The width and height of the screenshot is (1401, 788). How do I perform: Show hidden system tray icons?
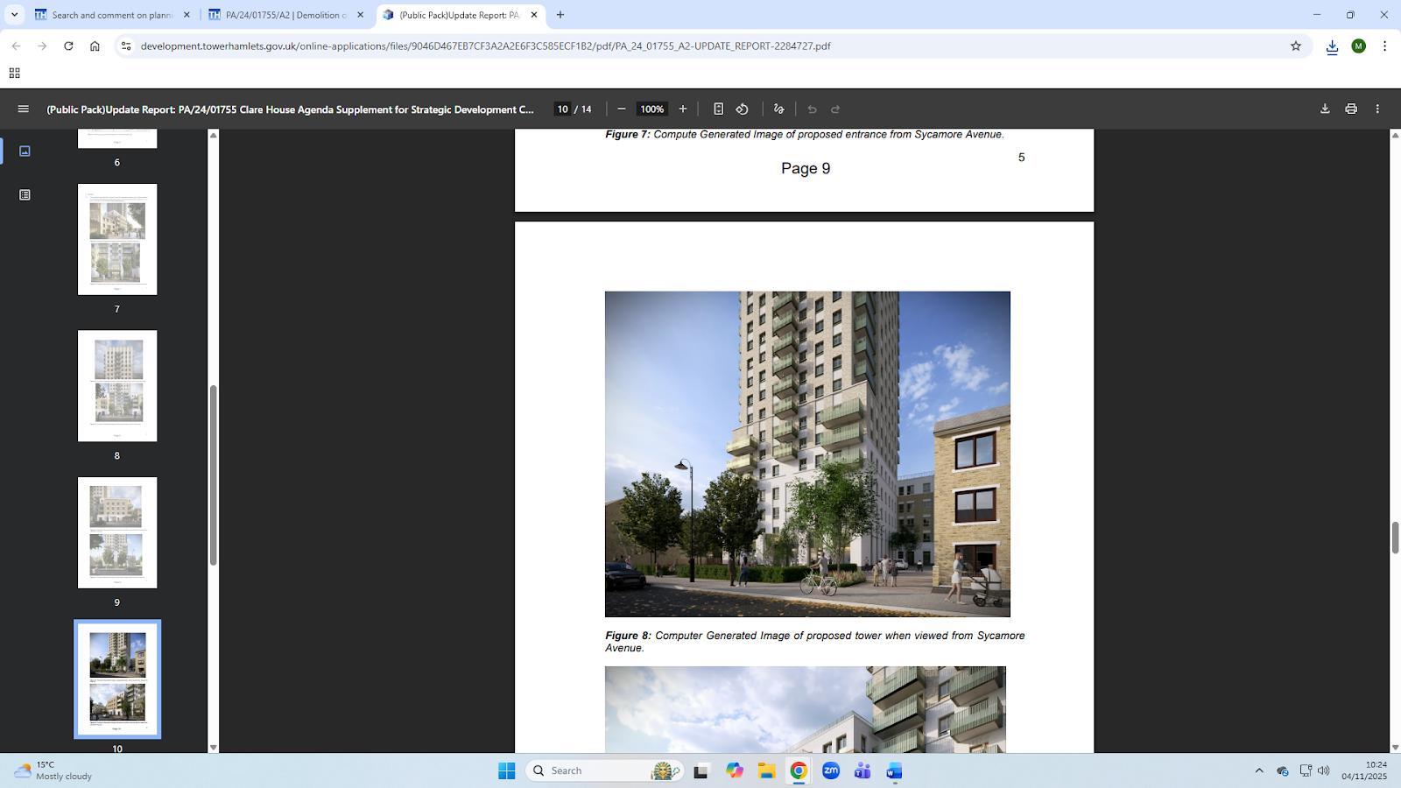1259,770
